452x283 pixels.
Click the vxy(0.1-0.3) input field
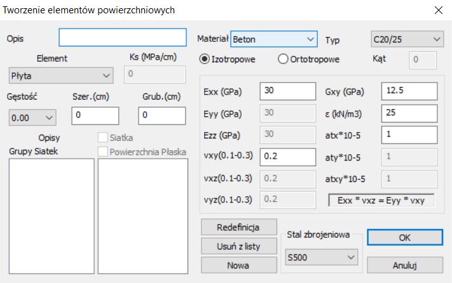point(288,157)
